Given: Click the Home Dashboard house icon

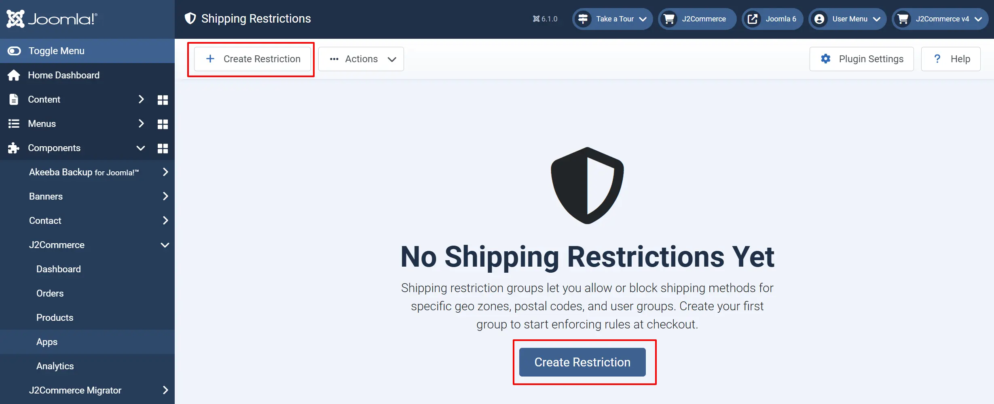Looking at the screenshot, I should click(x=14, y=75).
